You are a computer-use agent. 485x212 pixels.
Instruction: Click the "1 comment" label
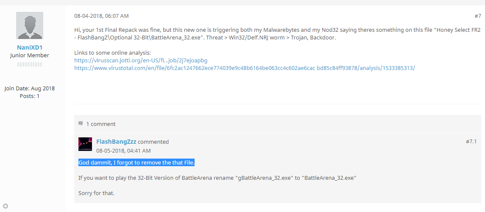[x=101, y=124]
